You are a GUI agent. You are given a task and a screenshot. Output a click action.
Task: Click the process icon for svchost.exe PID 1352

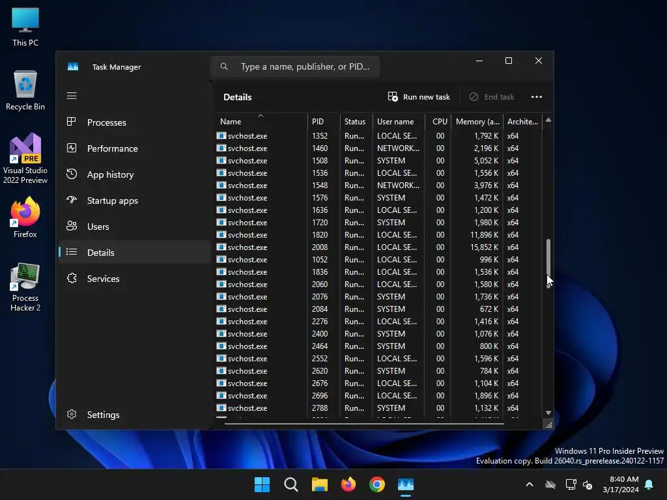[x=221, y=135]
